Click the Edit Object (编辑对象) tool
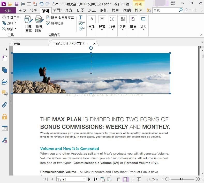The height and width of the screenshot is (183, 204). point(39,24)
